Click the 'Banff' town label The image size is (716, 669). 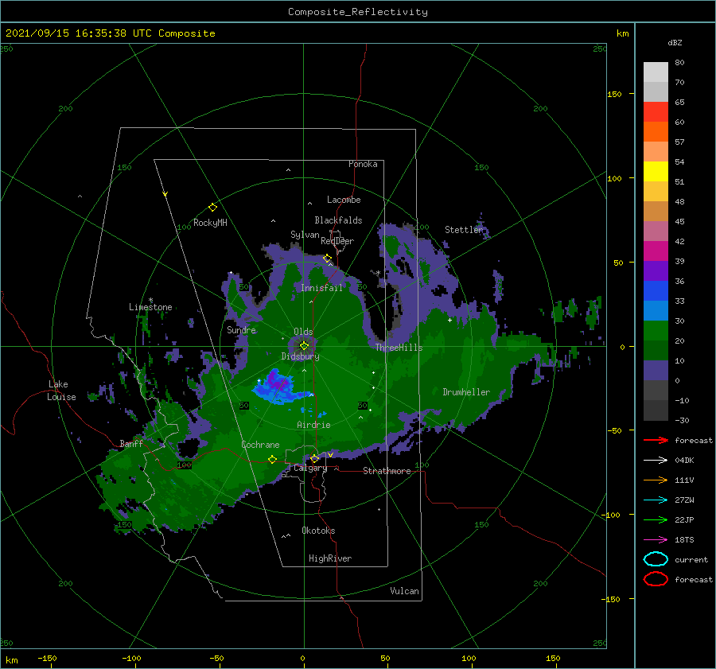[x=131, y=443]
